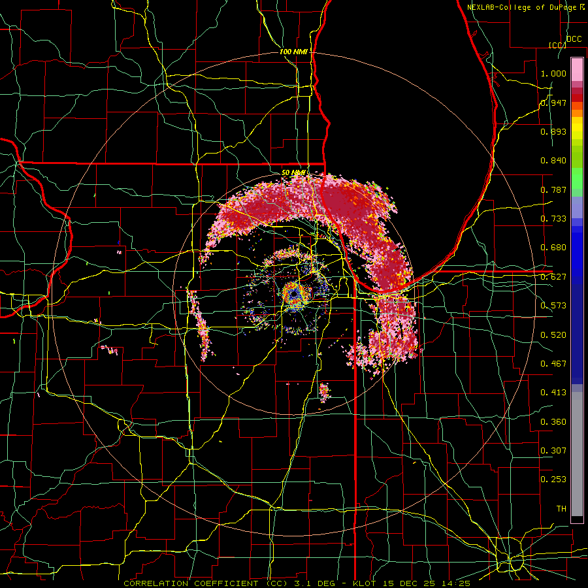Click the 50 NMI range ring label
The height and width of the screenshot is (588, 588).
293,172
